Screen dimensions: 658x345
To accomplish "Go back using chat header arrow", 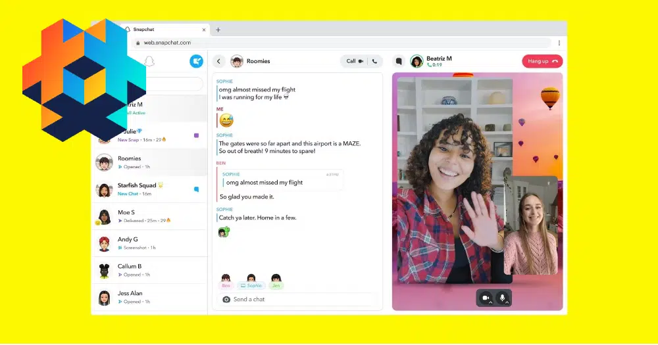I will pos(218,61).
